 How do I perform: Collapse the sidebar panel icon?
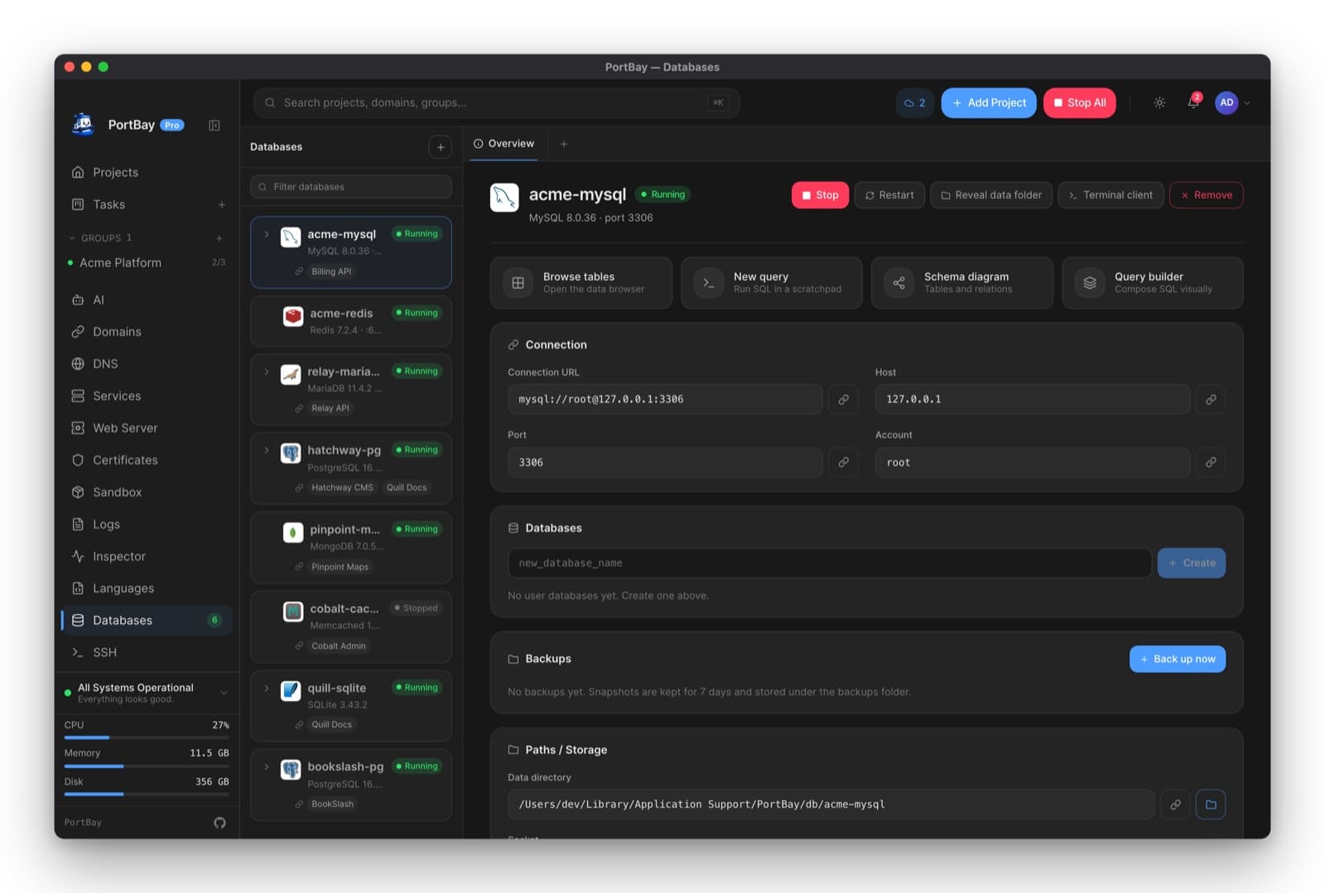214,125
